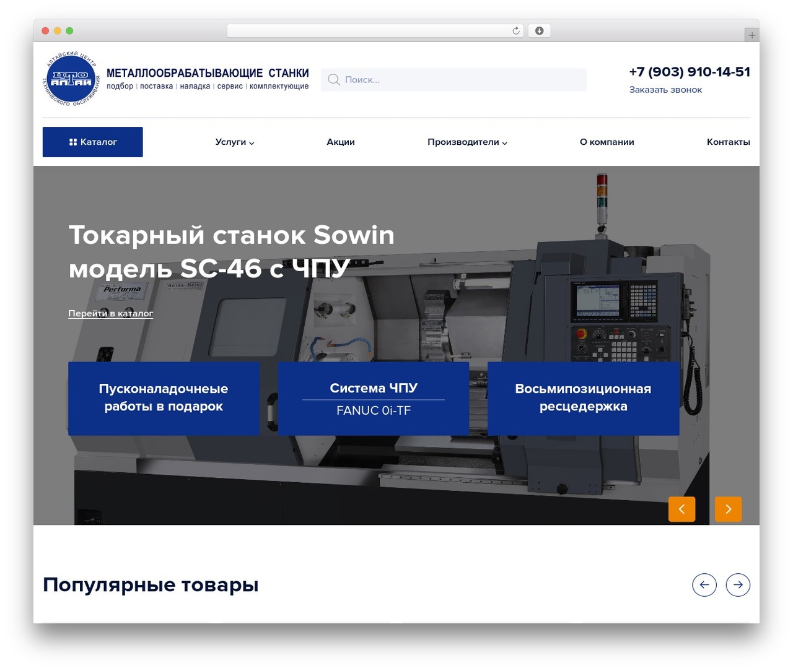Click the Токарный станок Sowin slide heading
This screenshot has height=671, width=793.
(x=232, y=251)
